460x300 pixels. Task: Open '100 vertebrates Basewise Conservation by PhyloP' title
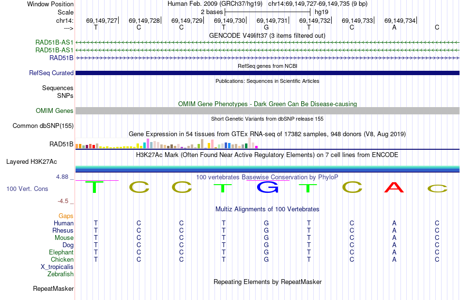(x=267, y=177)
